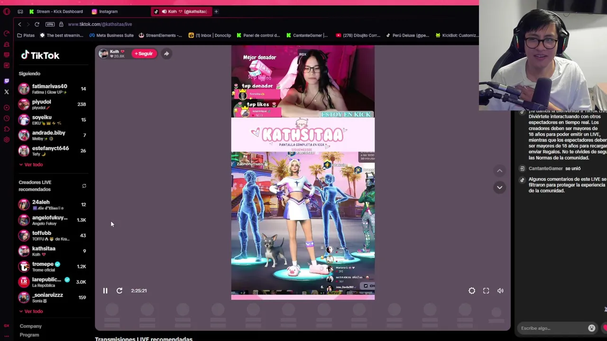Open the Opera GX main menu logo

click(x=7, y=11)
